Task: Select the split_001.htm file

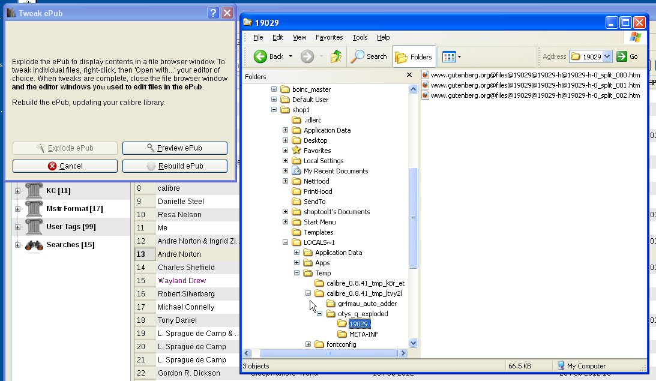Action: pos(531,85)
